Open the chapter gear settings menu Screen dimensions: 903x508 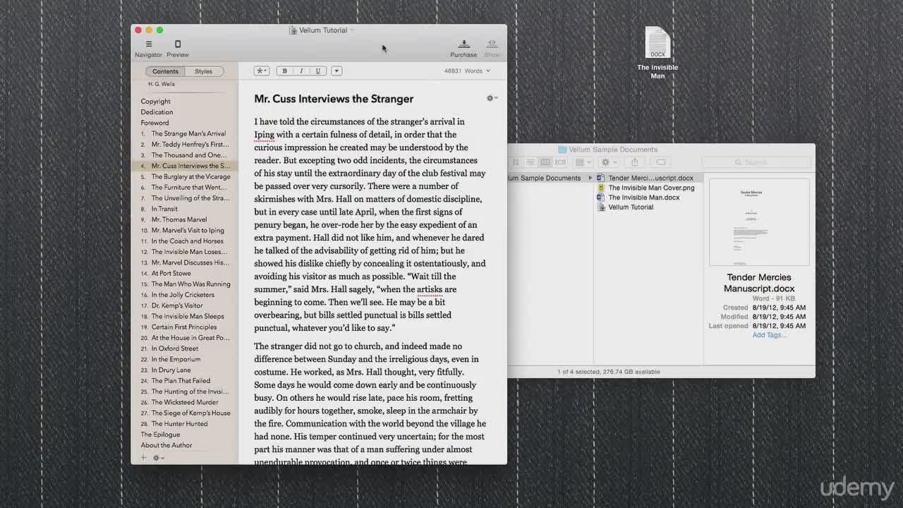[492, 98]
